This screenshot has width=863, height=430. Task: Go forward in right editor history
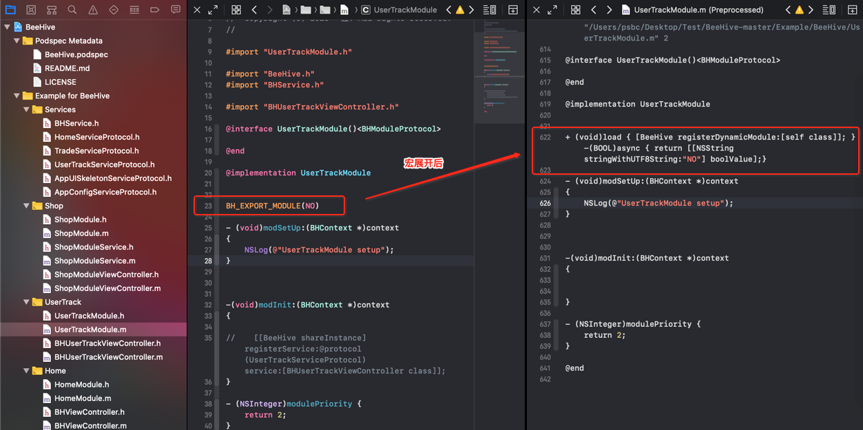pyautogui.click(x=609, y=10)
